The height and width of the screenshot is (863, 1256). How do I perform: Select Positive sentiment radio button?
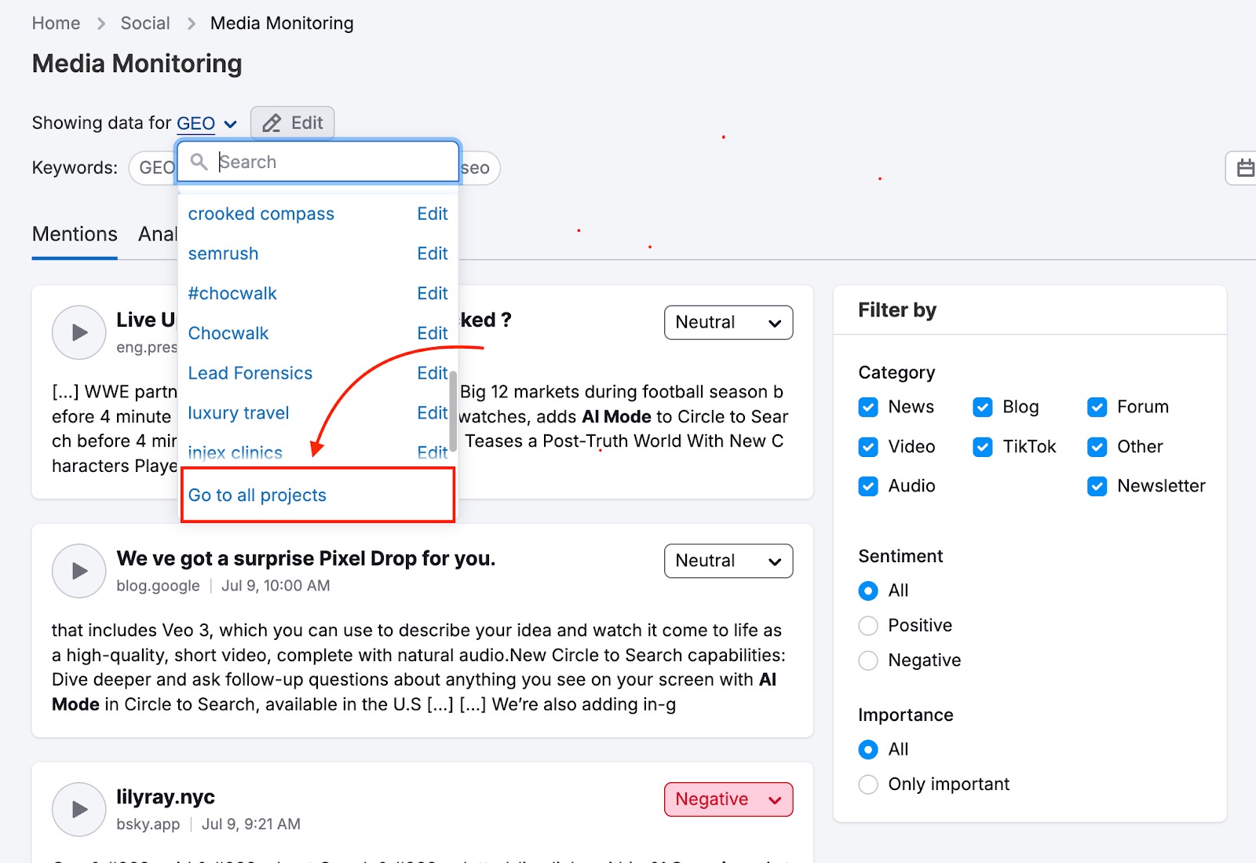tap(868, 626)
